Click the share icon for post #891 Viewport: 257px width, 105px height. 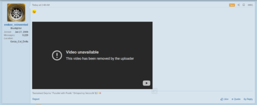click(239, 5)
